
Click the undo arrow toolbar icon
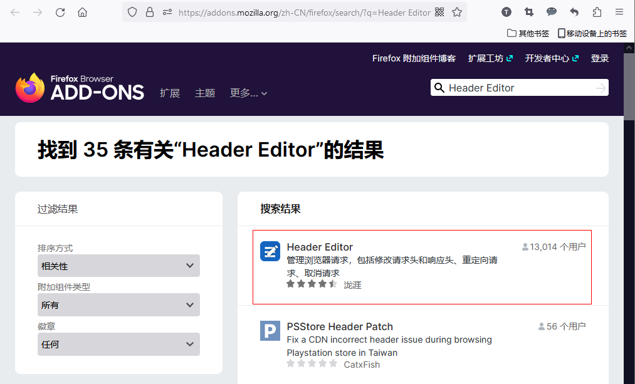(574, 12)
